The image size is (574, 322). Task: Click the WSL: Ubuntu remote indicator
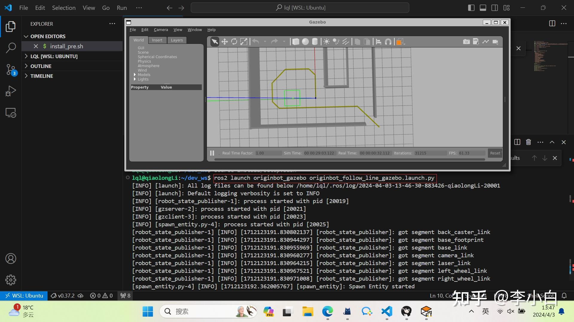coord(24,295)
